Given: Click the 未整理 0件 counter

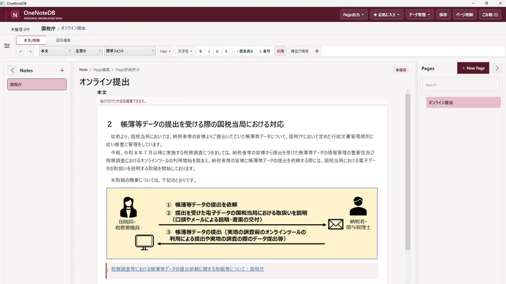Looking at the screenshot, I should (x=20, y=29).
